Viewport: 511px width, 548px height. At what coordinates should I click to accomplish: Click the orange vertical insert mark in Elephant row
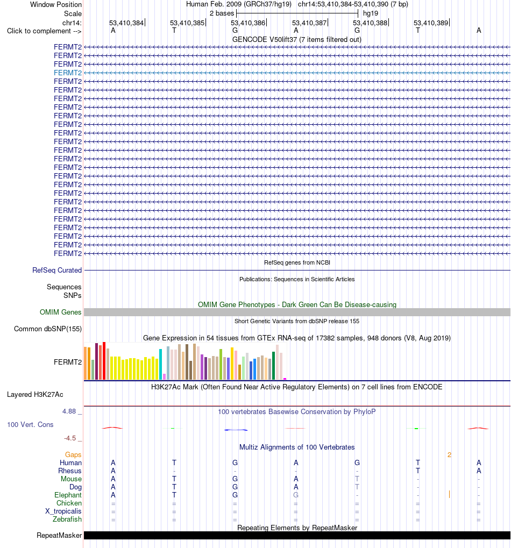tap(449, 495)
